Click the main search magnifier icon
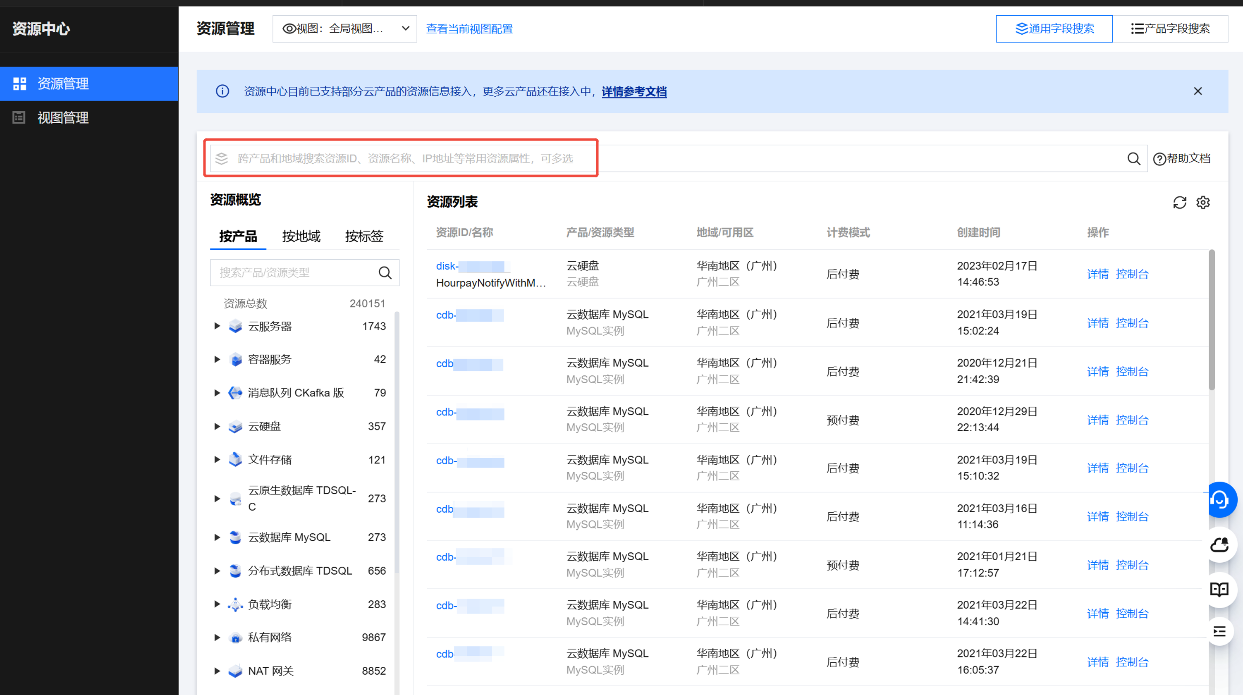This screenshot has height=695, width=1243. tap(1133, 159)
